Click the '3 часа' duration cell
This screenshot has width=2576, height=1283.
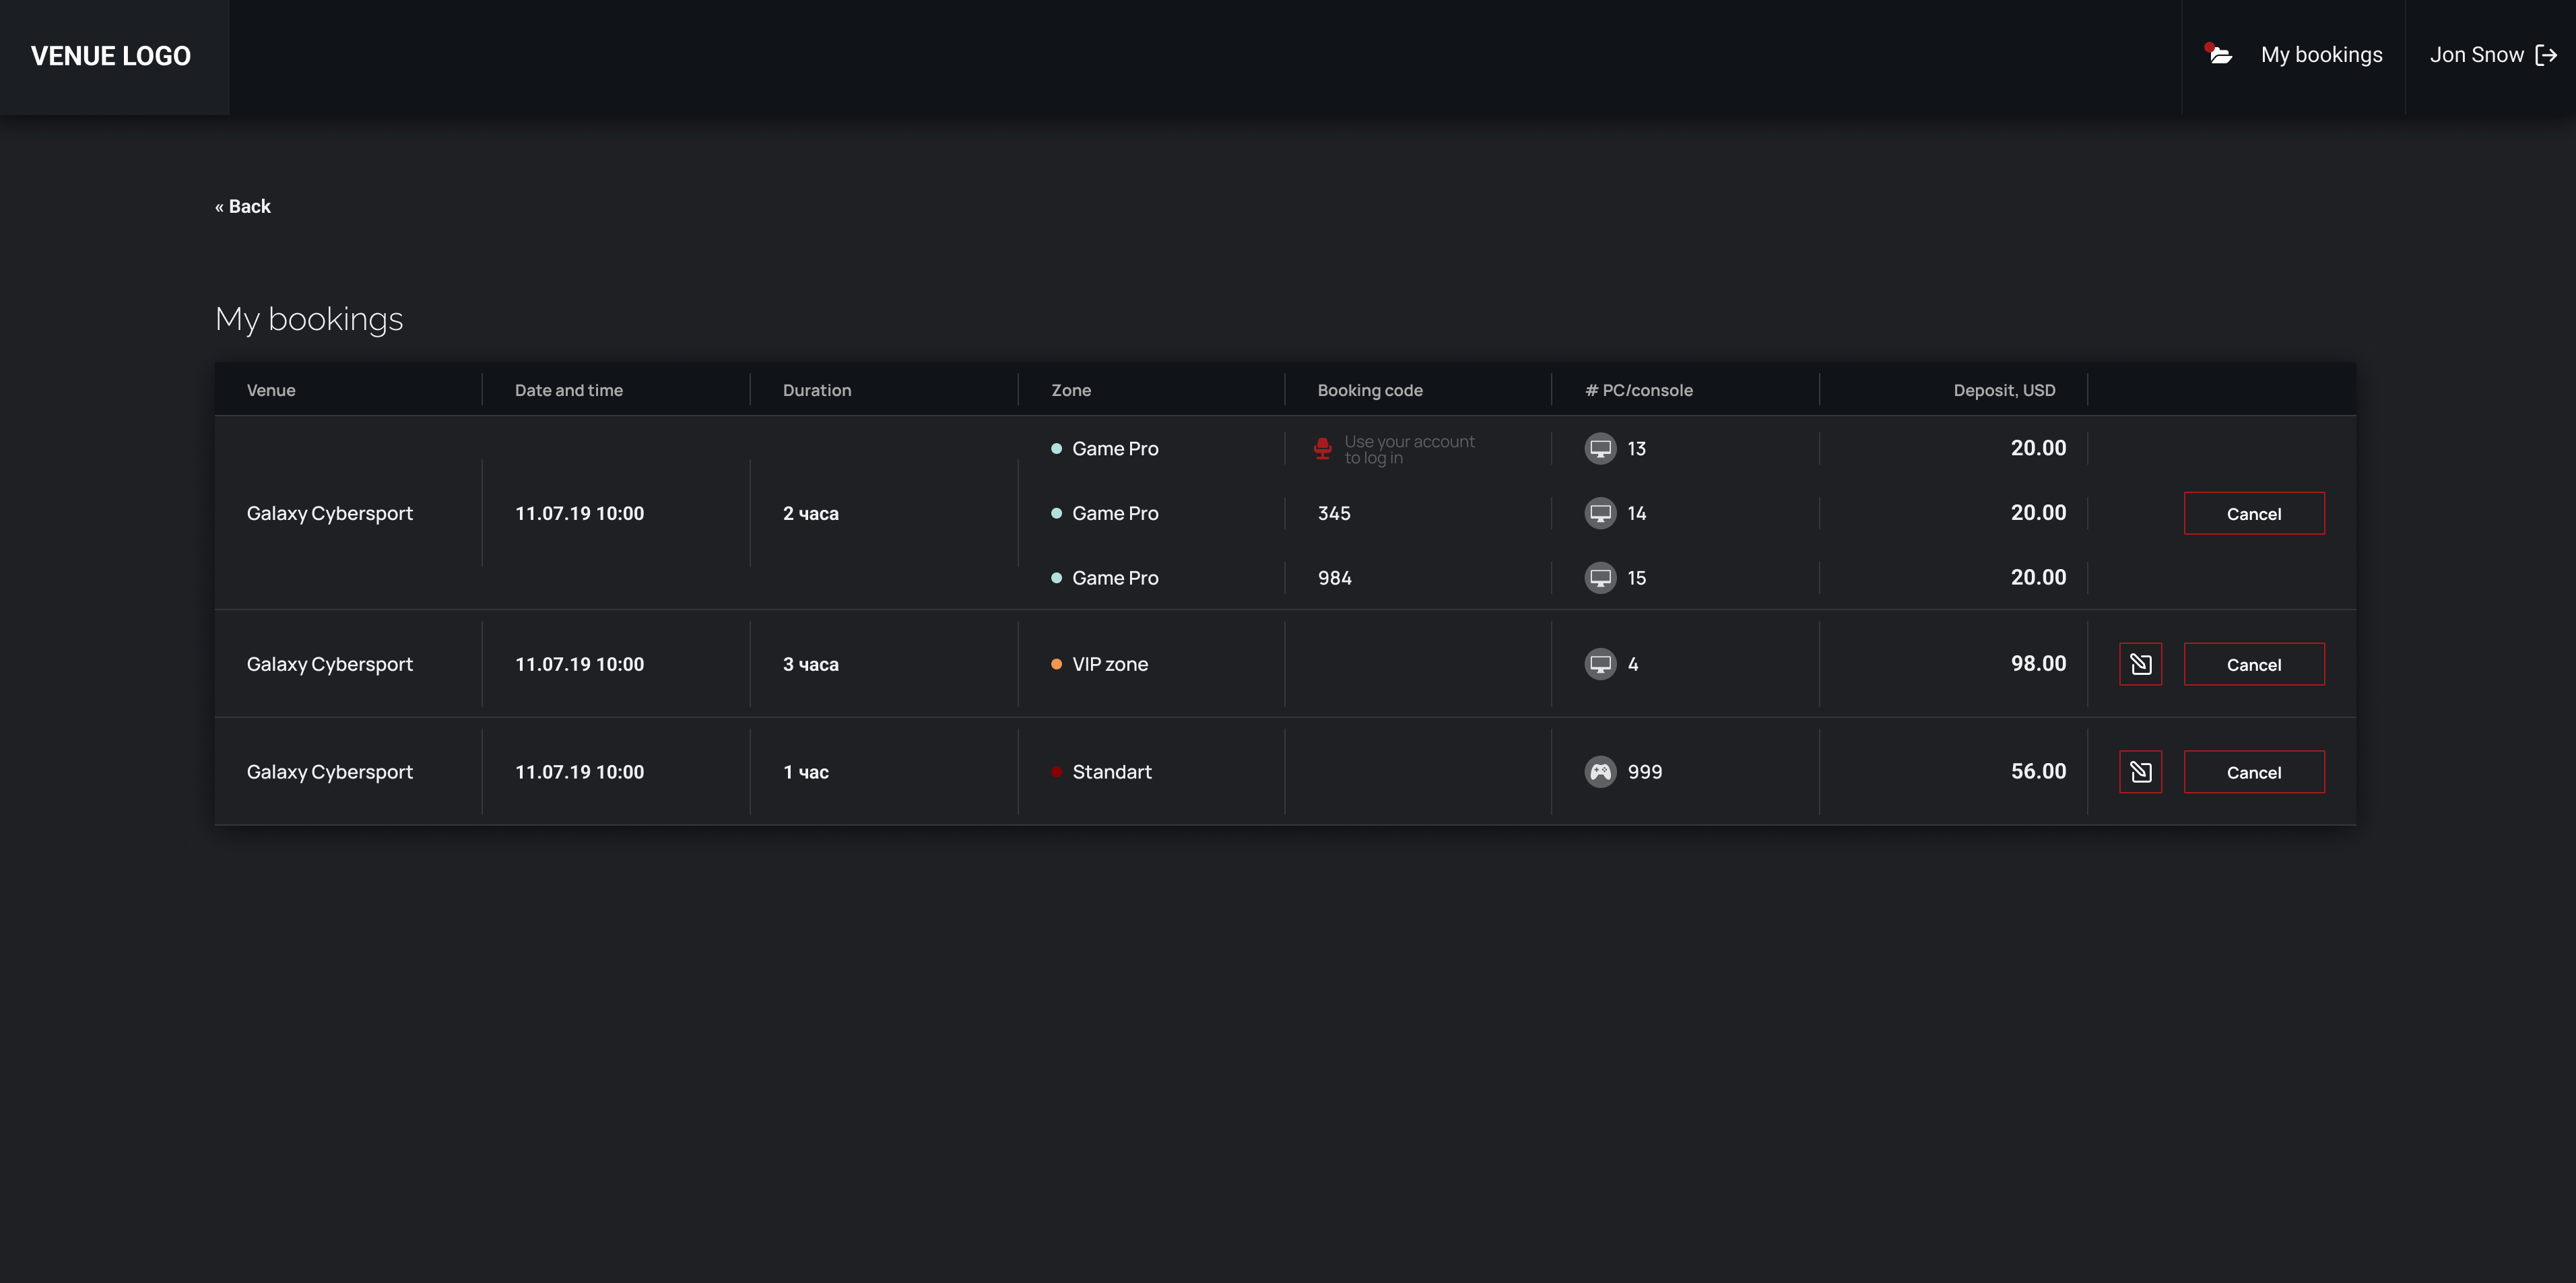(811, 664)
